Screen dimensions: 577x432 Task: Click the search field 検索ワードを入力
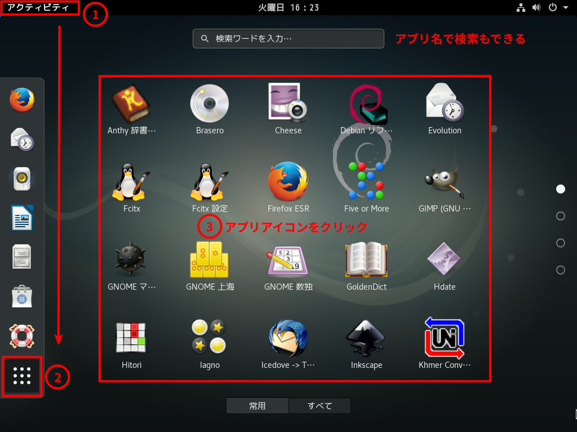(x=288, y=39)
